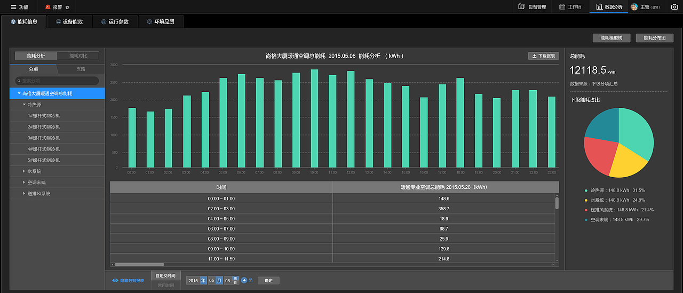Switch to 能耗信息 tab

pos(24,22)
